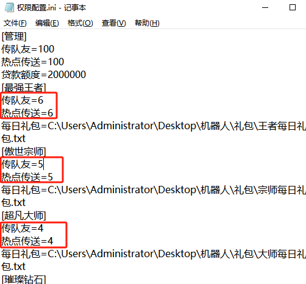
Task: Maximize the Notepad window
Action: pyautogui.click(x=293, y=8)
